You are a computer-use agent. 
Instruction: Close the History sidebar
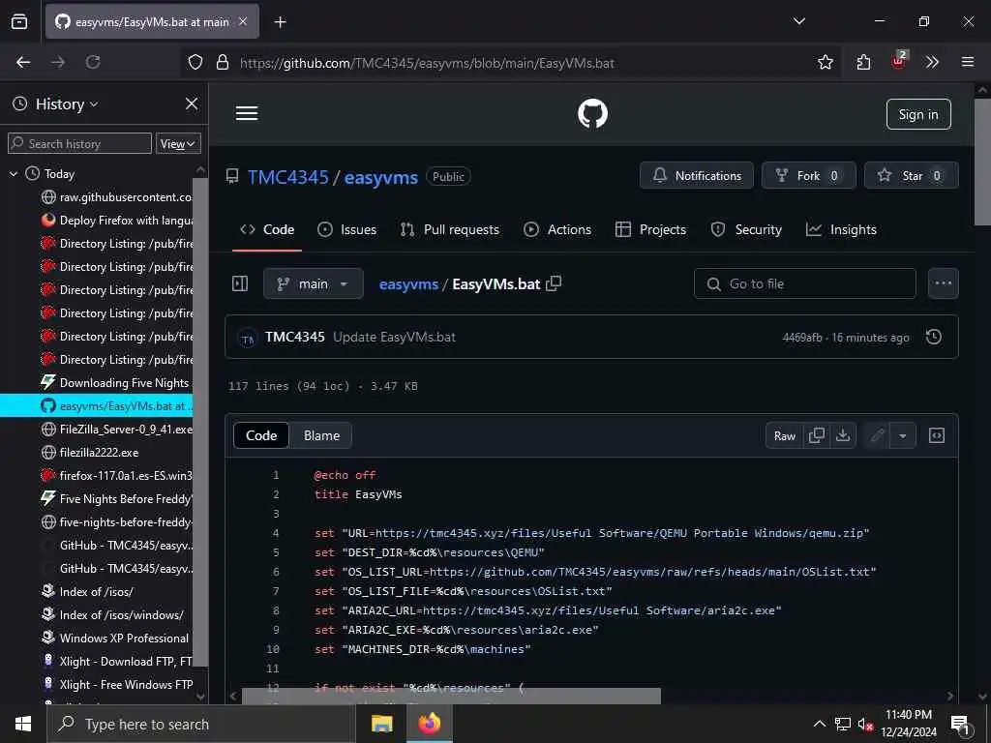pyautogui.click(x=192, y=104)
